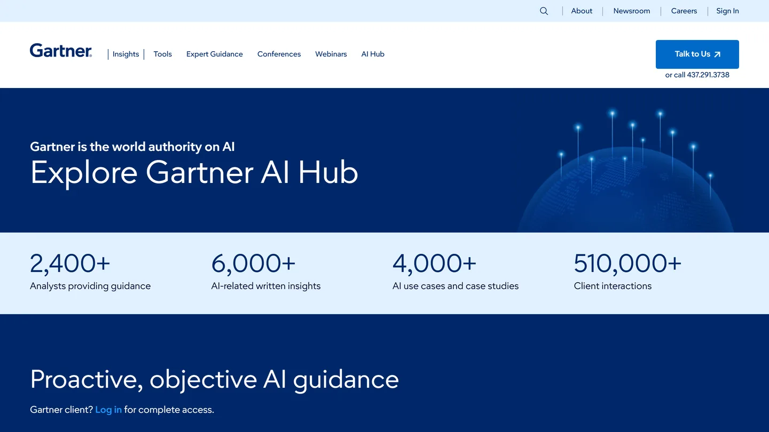Viewport: 769px width, 432px height.
Task: Click Sign In
Action: coord(727,11)
